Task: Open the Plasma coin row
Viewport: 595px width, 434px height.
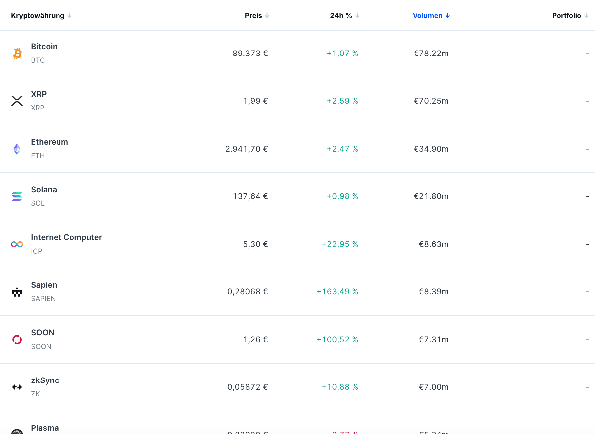Action: [x=45, y=428]
